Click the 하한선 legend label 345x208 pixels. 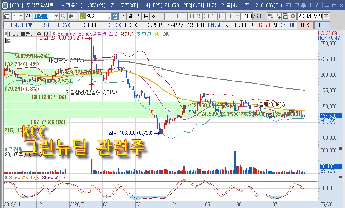(144, 34)
